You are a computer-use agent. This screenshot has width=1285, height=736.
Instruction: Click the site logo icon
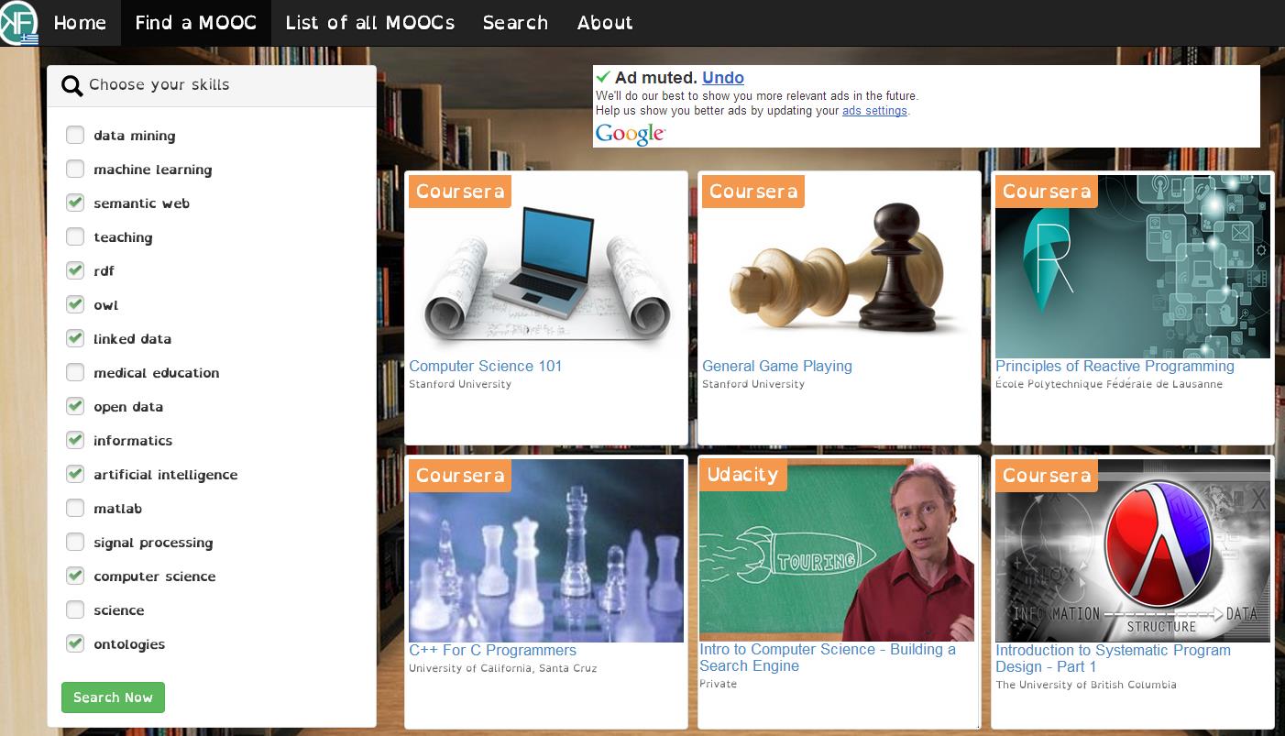click(x=19, y=23)
